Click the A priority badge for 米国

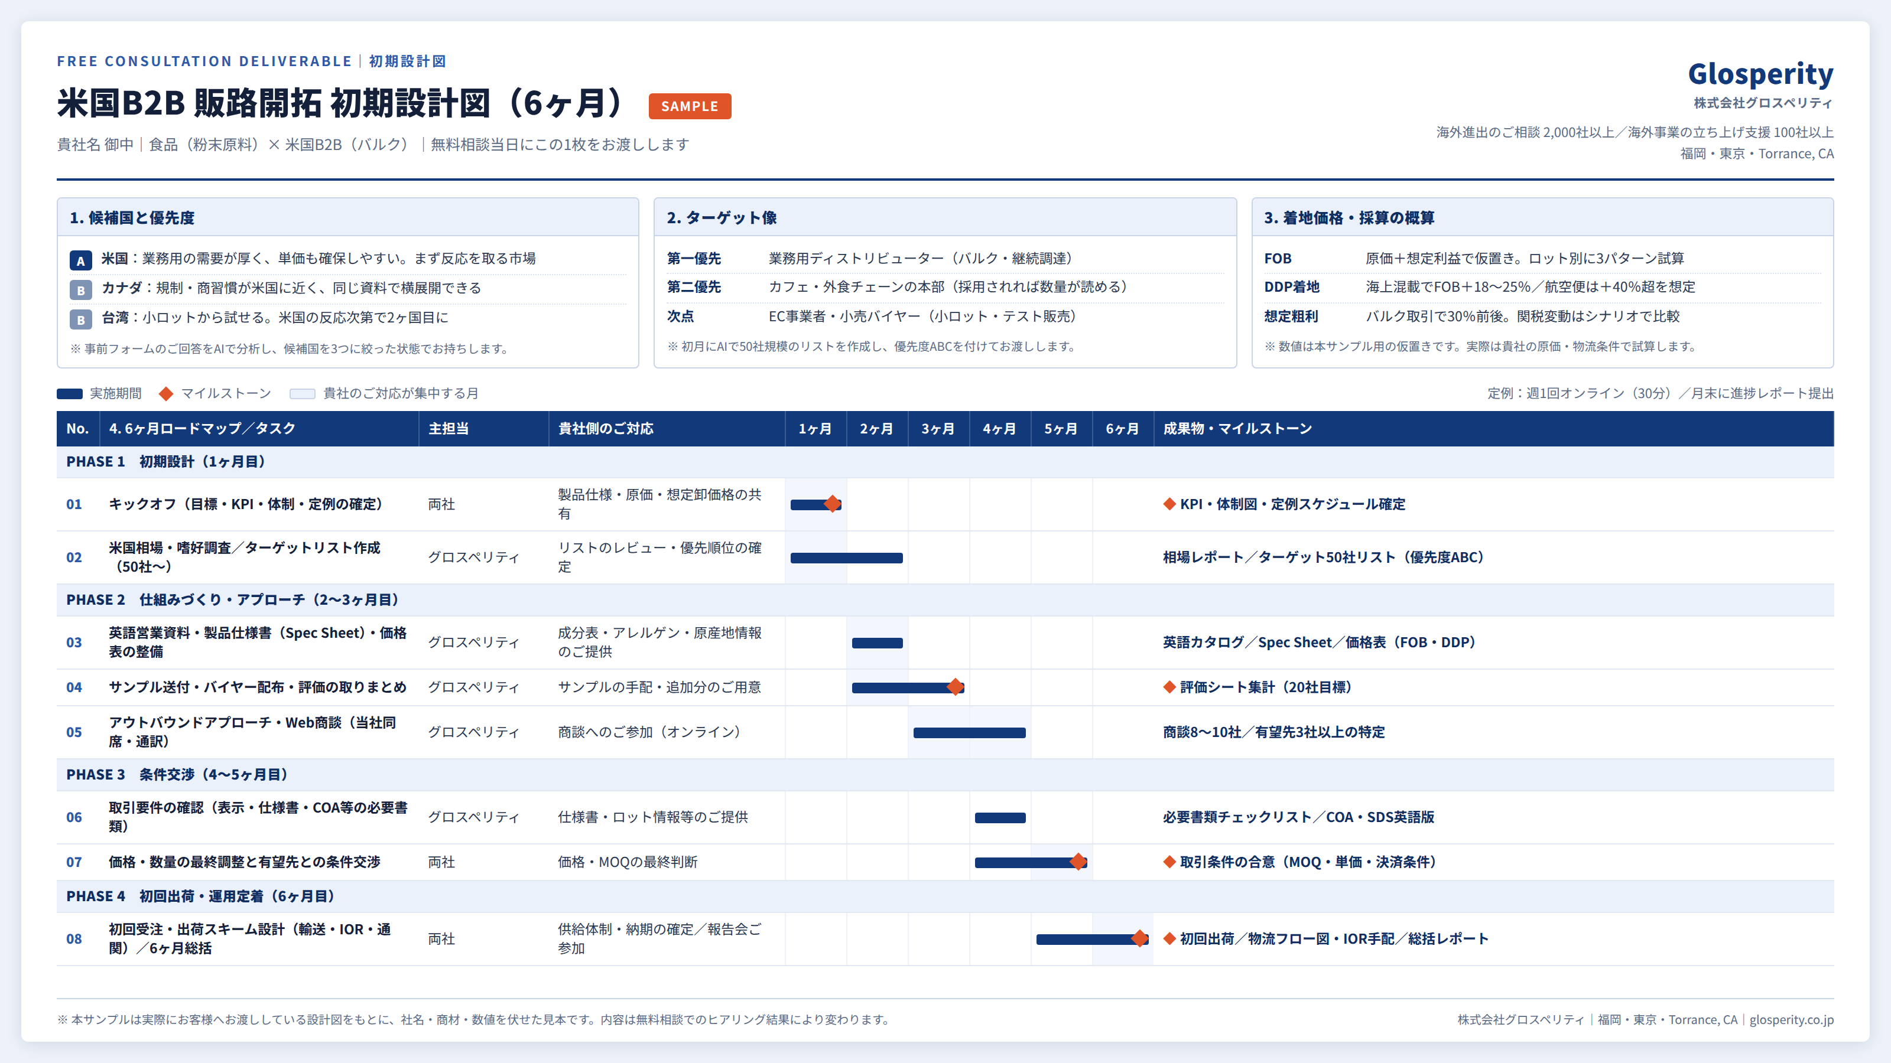tap(81, 260)
